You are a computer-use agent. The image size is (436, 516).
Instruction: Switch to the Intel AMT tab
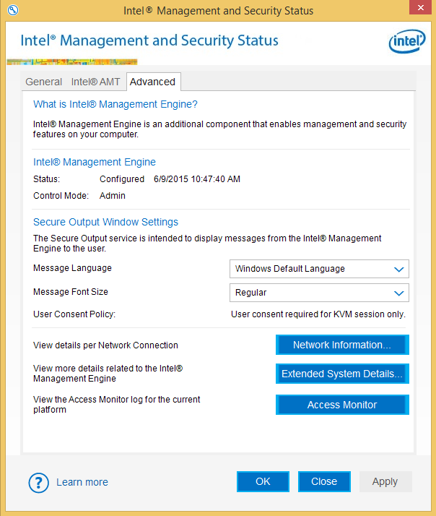(95, 82)
